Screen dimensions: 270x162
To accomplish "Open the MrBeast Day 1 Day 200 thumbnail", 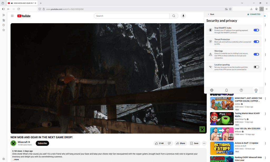I will click(x=222, y=134).
